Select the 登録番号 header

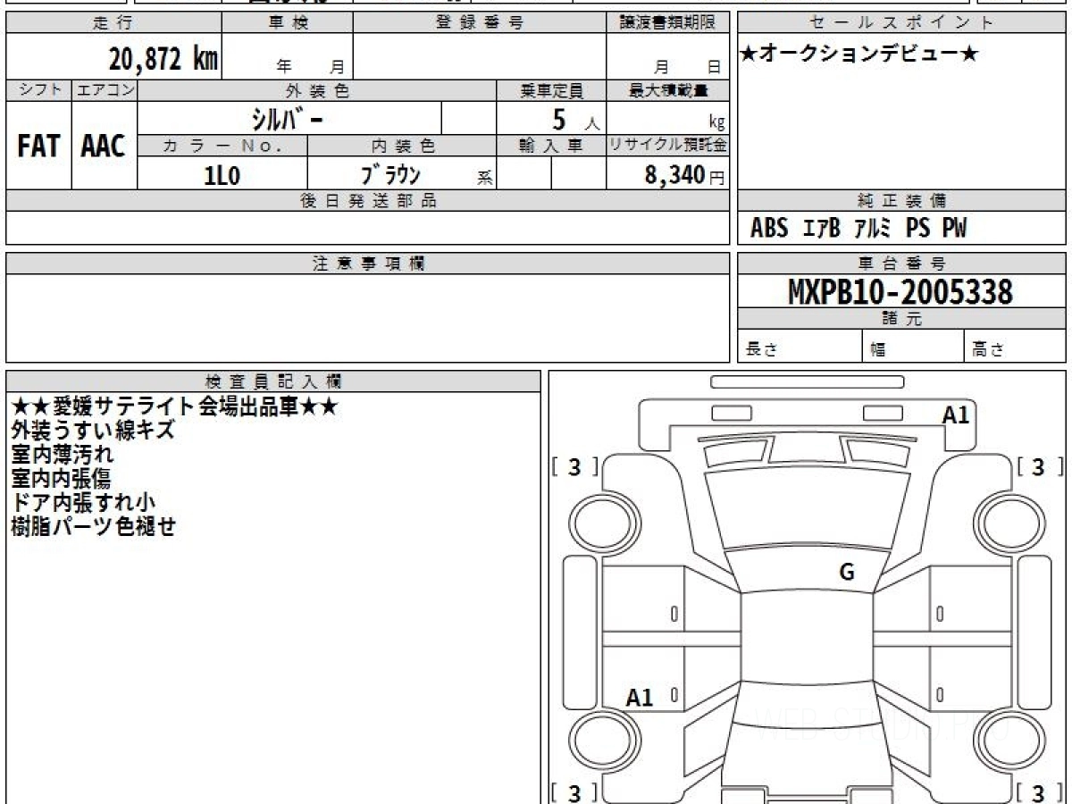click(480, 23)
